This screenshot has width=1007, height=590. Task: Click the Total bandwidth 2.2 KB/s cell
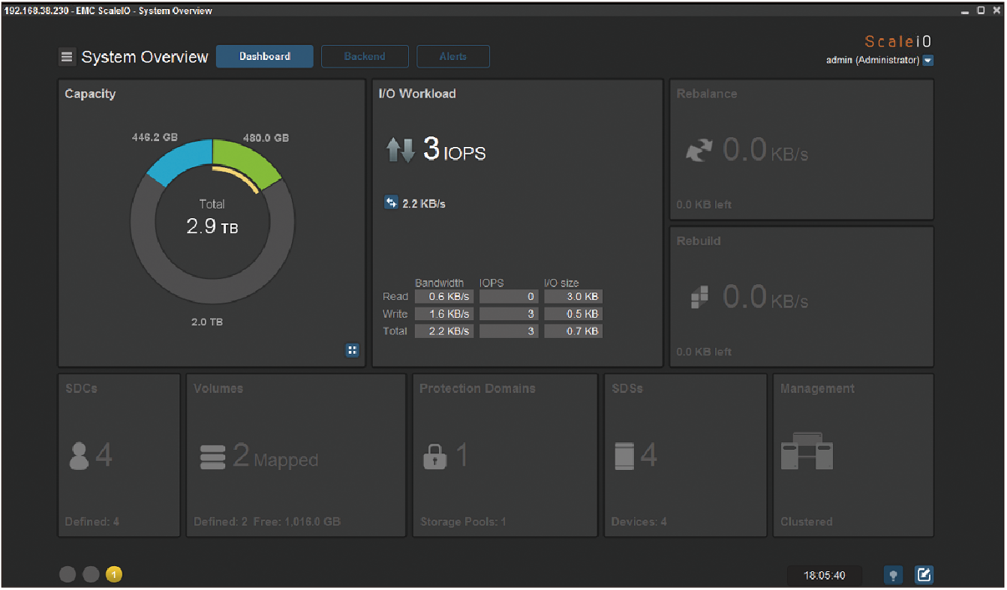point(444,331)
